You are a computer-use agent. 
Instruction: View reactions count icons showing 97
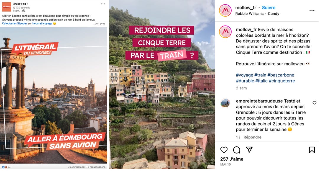[x=6, y=167]
